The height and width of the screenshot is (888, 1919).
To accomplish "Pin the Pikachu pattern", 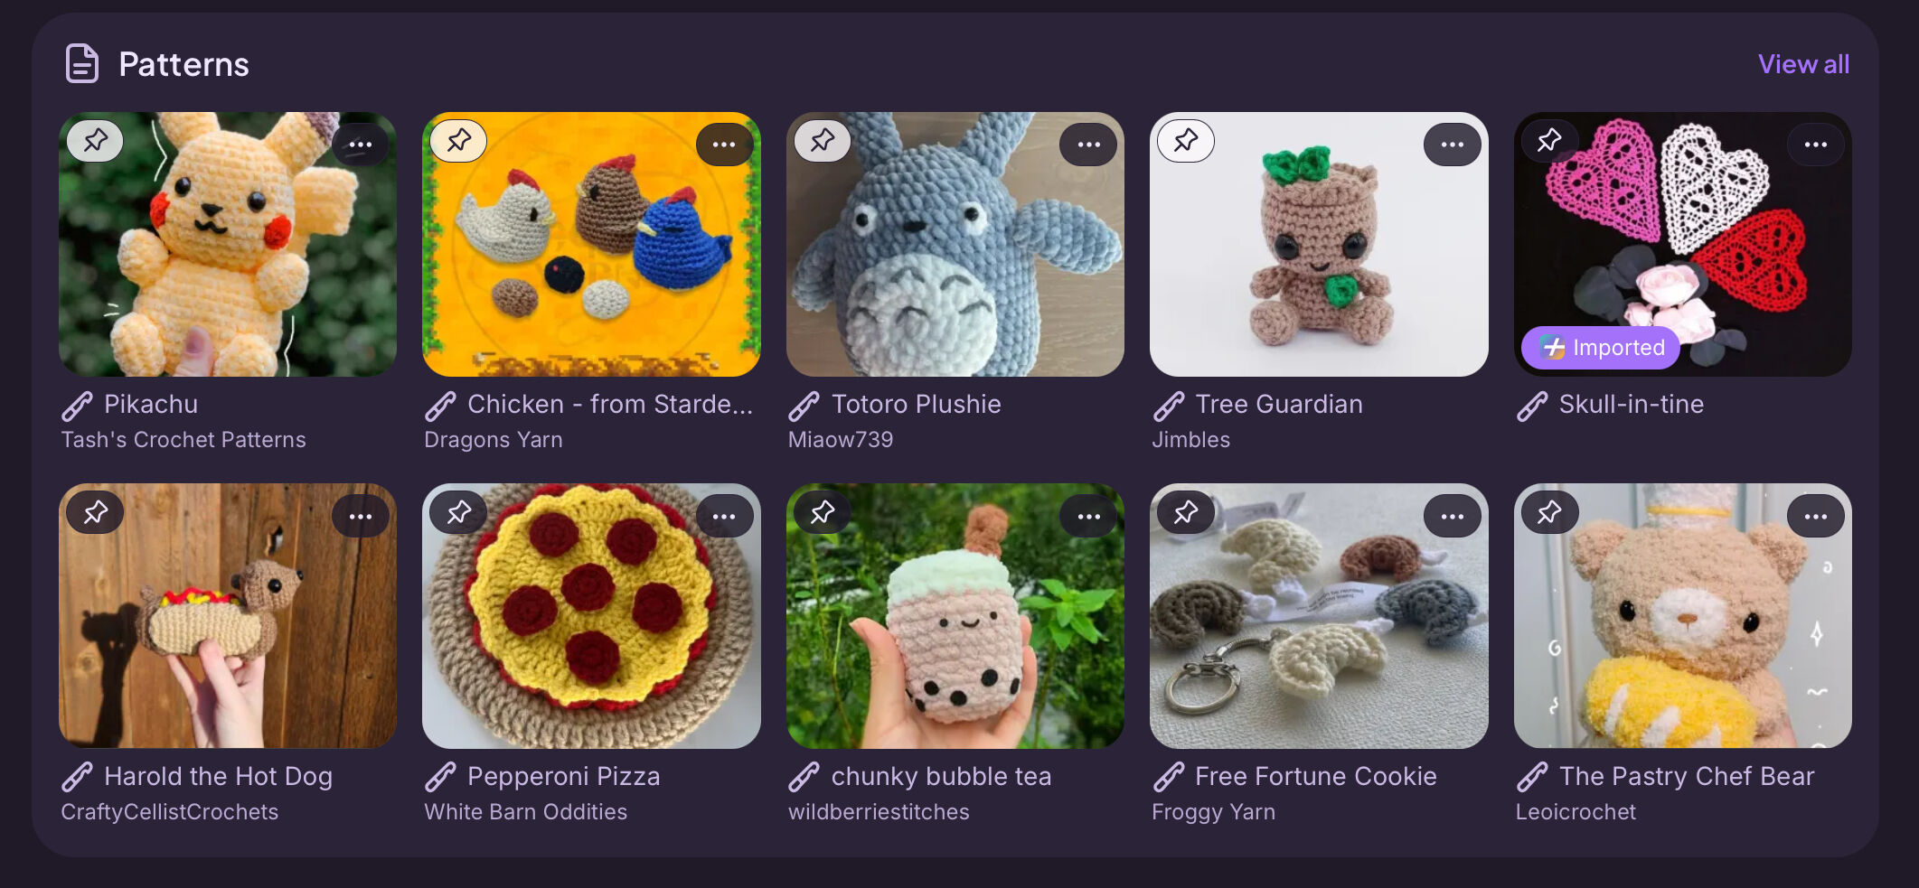I will coord(96,141).
